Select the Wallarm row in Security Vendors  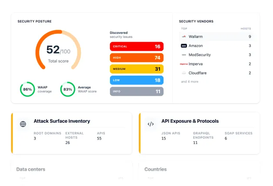pos(216,36)
